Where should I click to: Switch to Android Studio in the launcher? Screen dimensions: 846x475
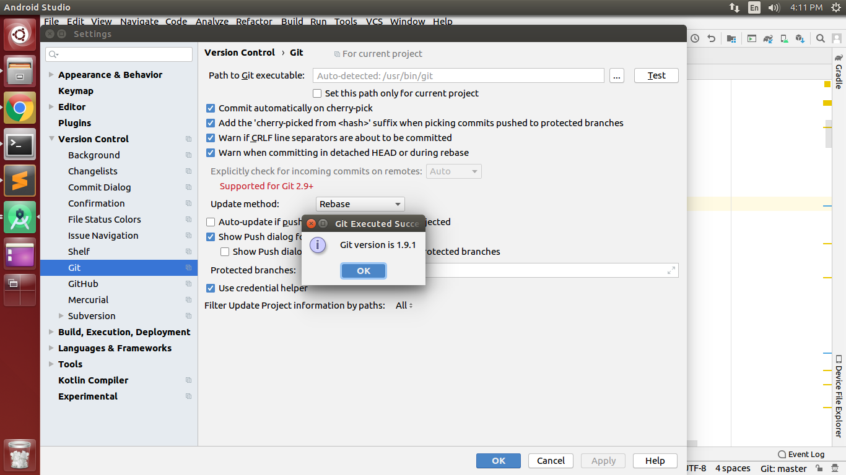[x=20, y=217]
